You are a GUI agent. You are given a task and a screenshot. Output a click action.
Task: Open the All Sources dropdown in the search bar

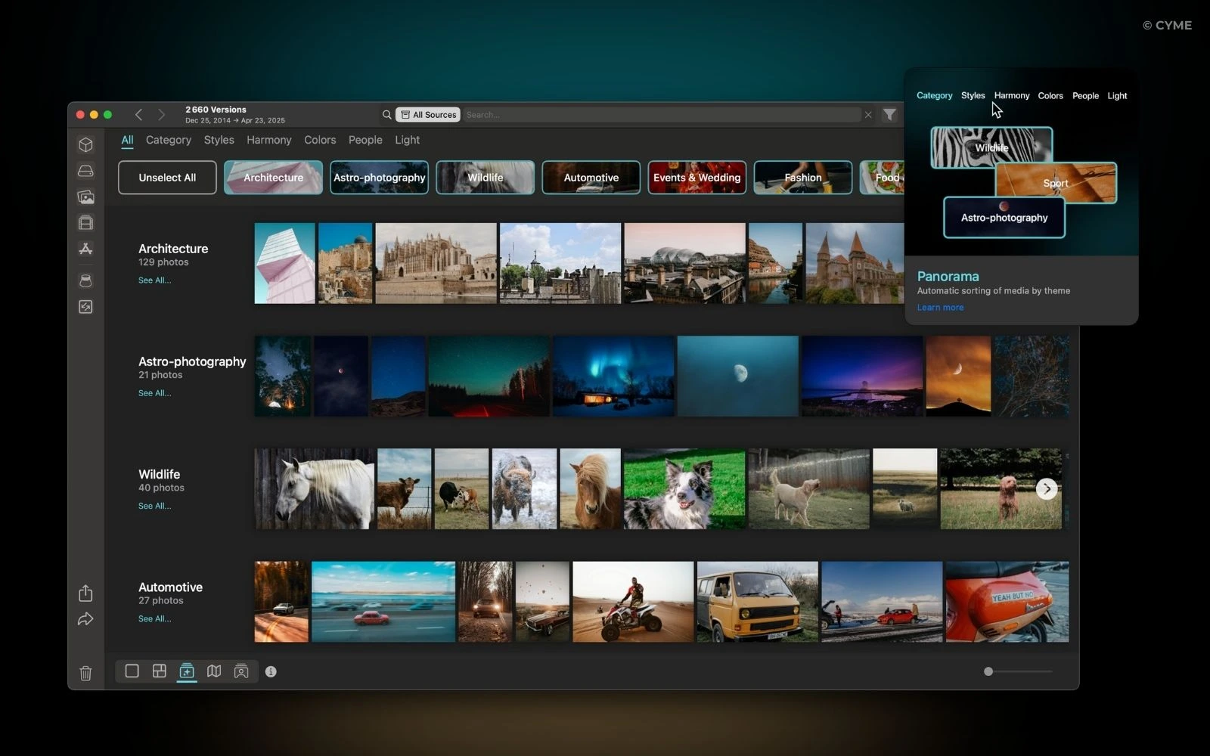coord(427,114)
